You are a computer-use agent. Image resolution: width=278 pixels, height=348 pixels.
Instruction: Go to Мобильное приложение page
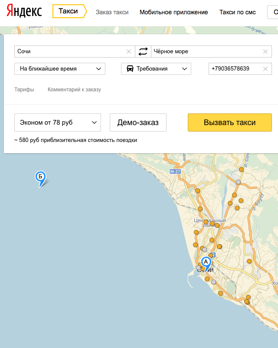[x=173, y=12]
